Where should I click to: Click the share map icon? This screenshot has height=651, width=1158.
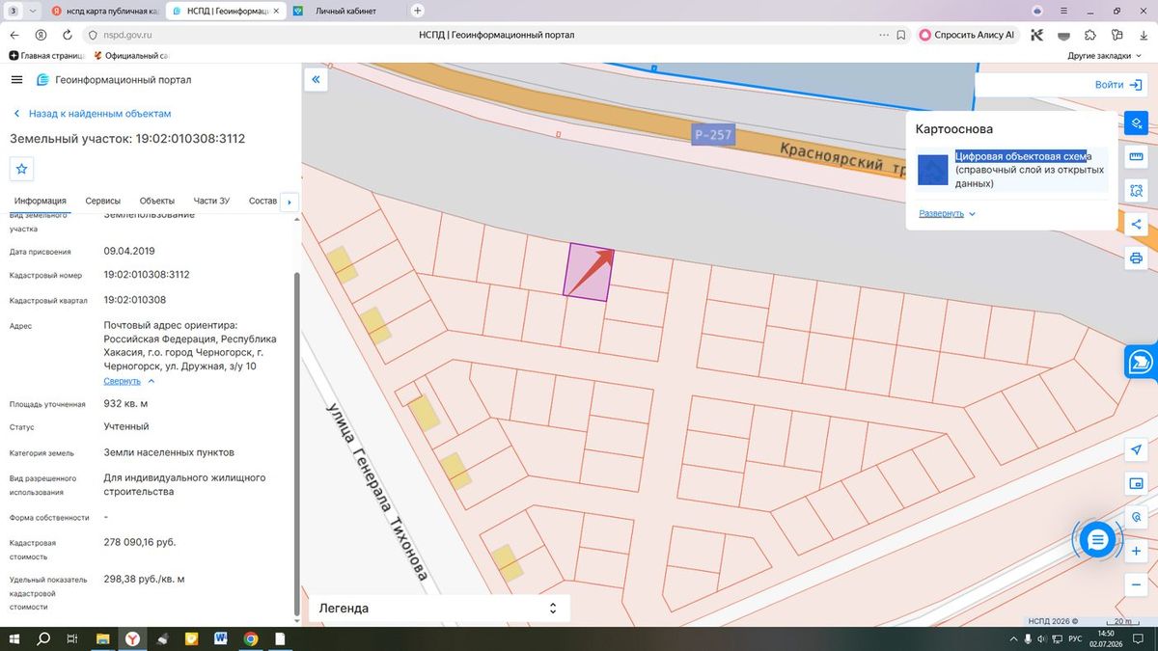[1136, 224]
